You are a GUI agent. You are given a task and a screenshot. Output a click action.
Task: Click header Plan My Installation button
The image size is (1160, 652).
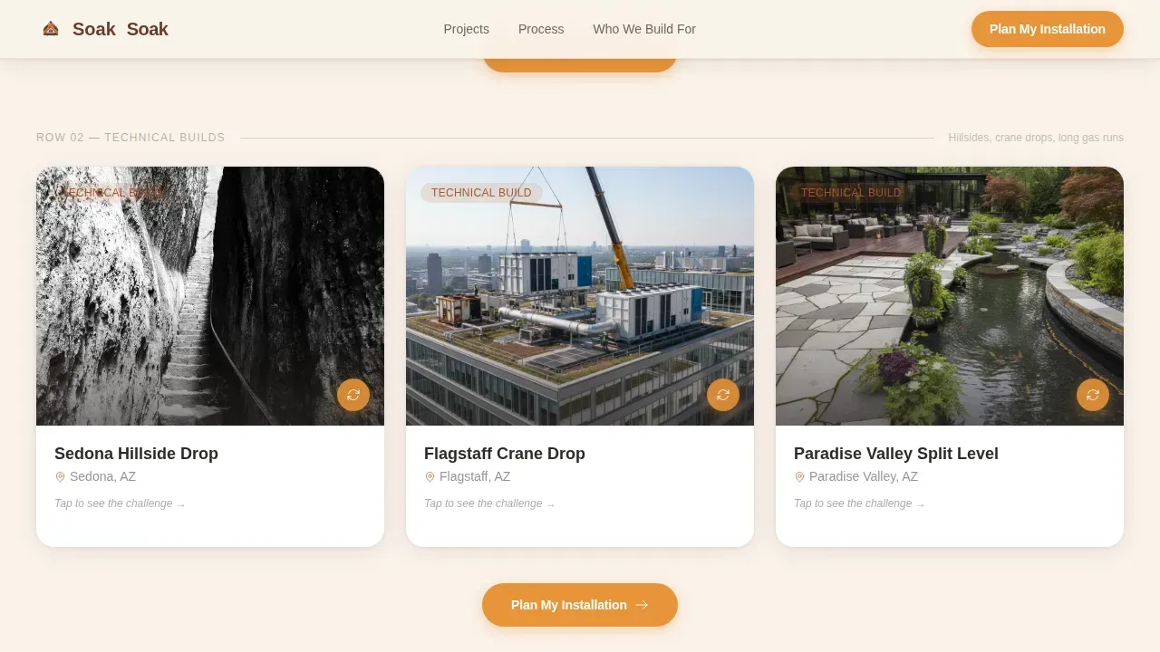pyautogui.click(x=1048, y=29)
